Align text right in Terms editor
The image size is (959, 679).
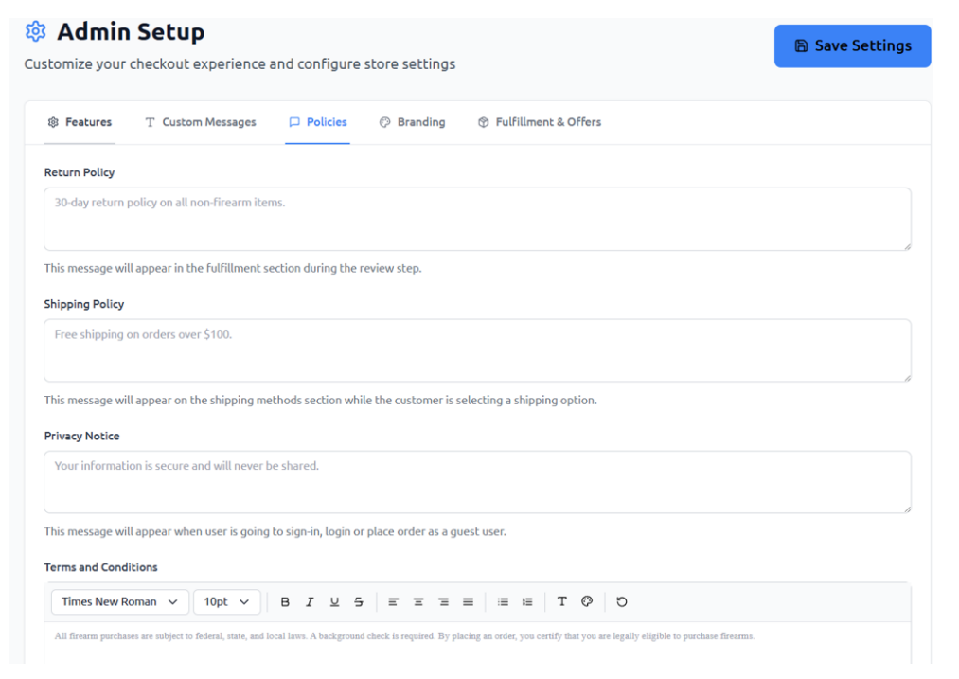[443, 602]
